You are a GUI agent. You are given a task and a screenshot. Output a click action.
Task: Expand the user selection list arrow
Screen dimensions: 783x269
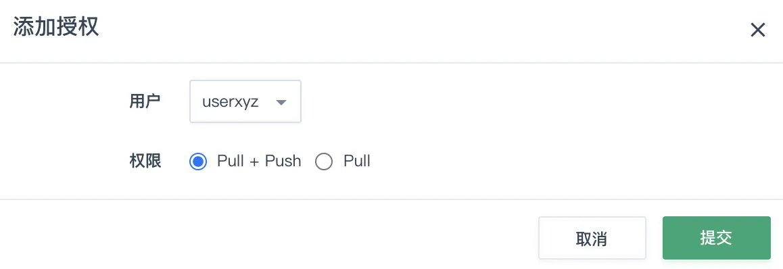pos(281,102)
